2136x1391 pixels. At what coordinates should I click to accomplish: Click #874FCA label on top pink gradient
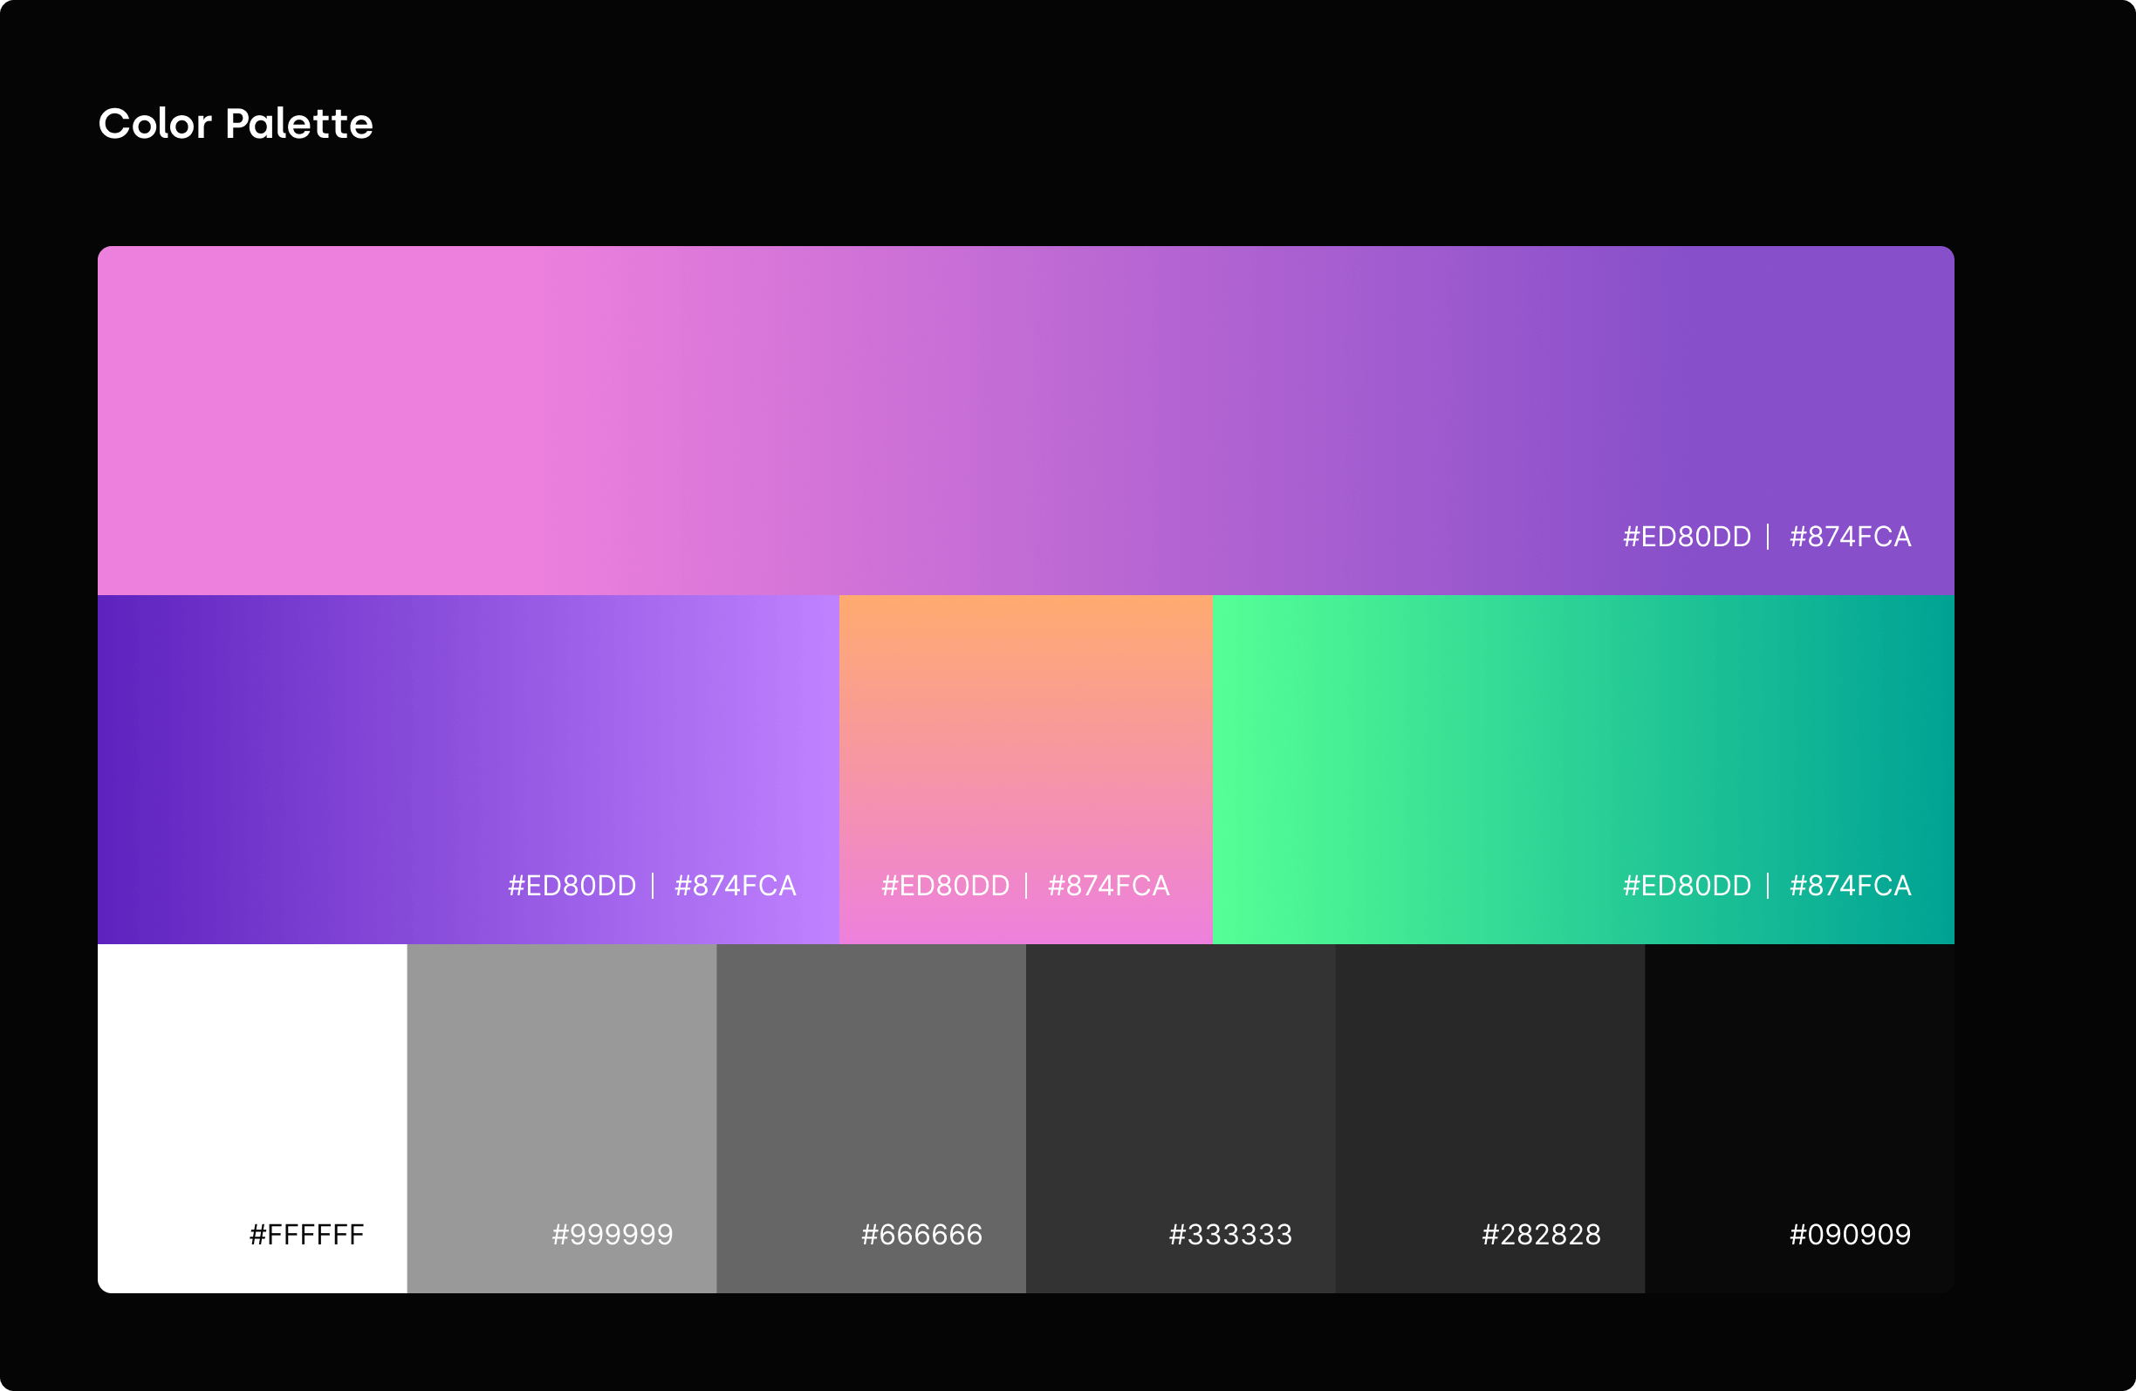[1851, 537]
